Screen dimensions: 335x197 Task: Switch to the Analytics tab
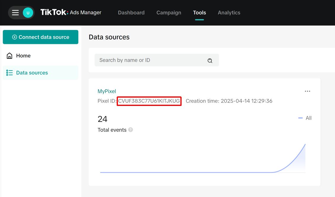[229, 13]
